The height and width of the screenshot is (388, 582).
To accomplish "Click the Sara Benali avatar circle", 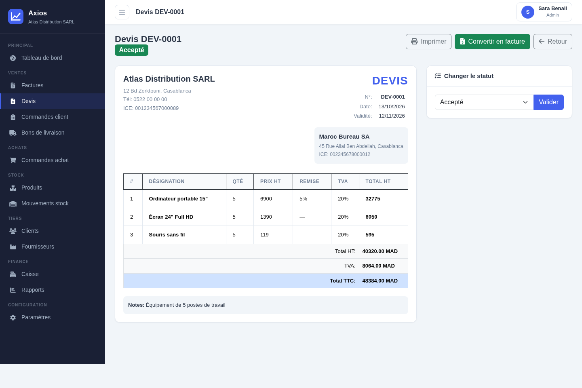I will pyautogui.click(x=528, y=12).
